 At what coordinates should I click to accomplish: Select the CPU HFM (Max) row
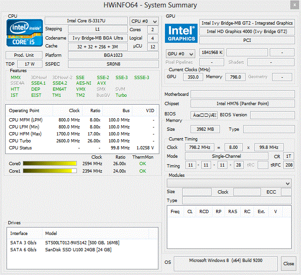[x=82, y=134]
